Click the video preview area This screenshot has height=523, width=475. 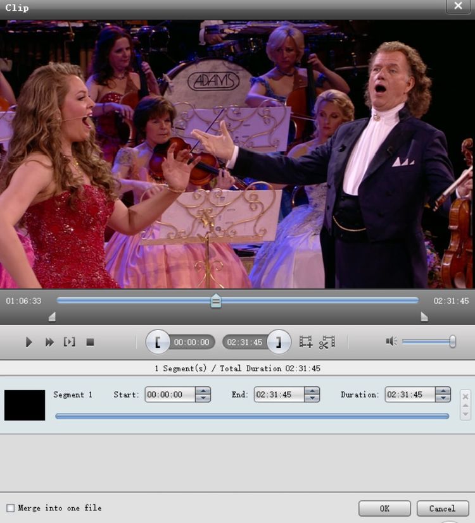pos(237,154)
